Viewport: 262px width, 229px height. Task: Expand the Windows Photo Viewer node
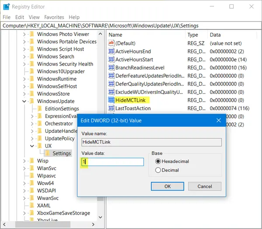tap(24, 34)
